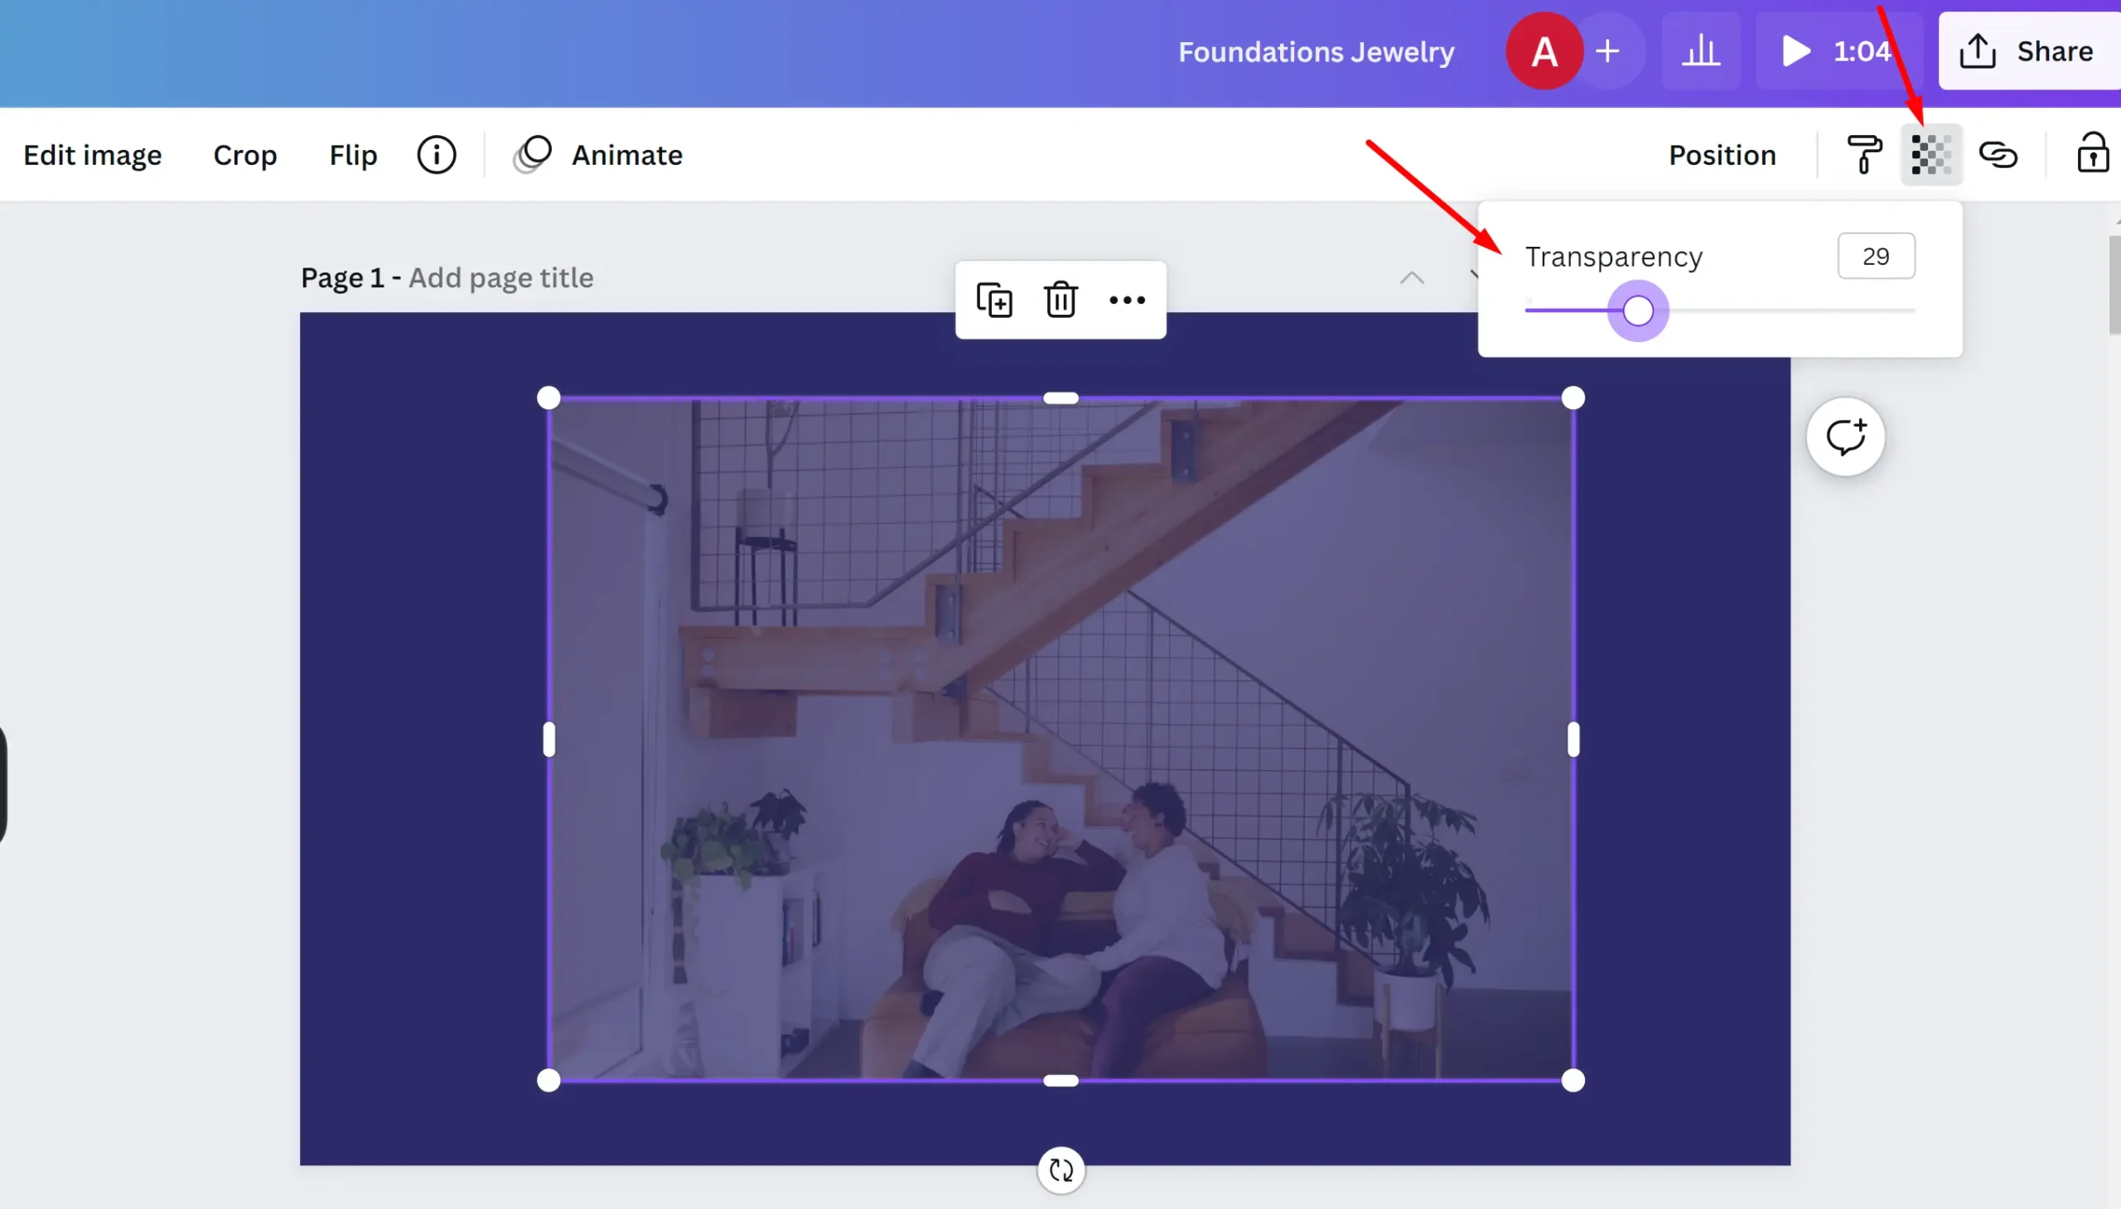2121x1209 pixels.
Task: Toggle image rotation refresh icon
Action: [1060, 1168]
